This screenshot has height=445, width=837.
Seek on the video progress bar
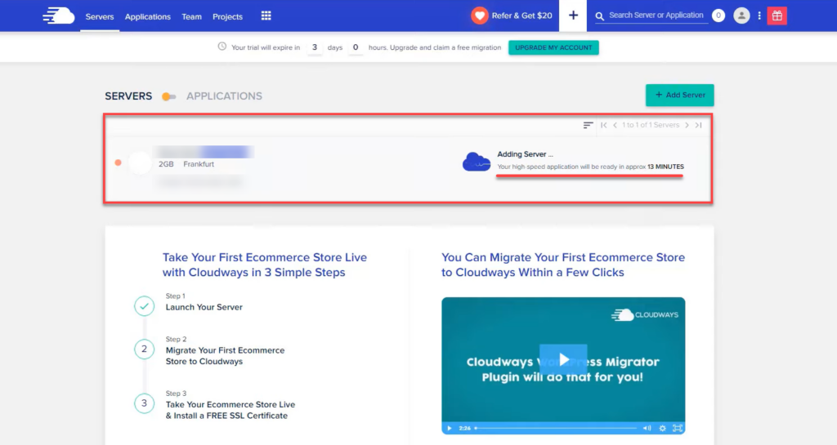555,428
